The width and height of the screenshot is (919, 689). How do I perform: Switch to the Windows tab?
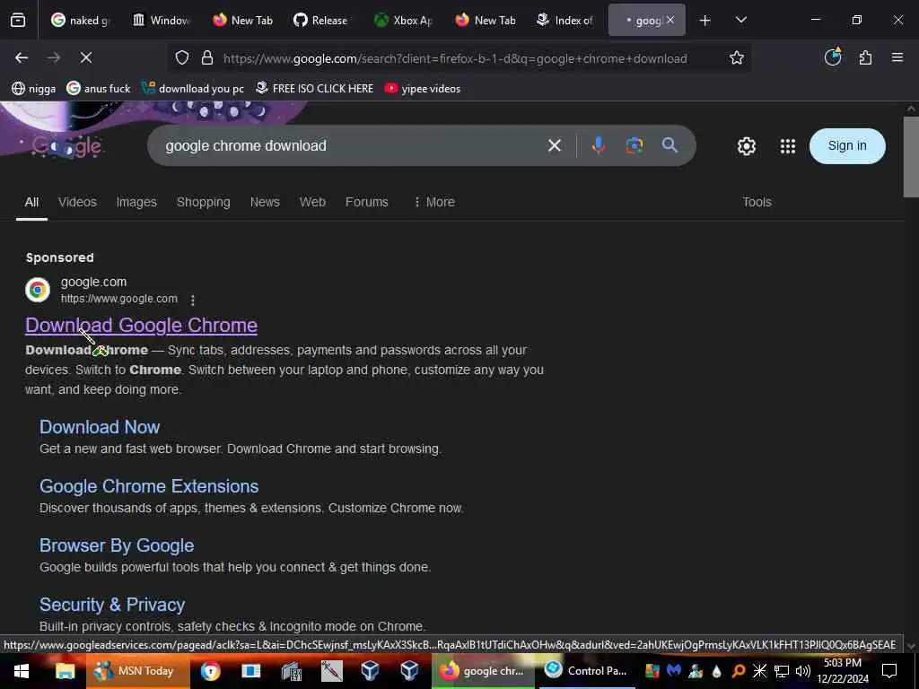click(x=162, y=21)
